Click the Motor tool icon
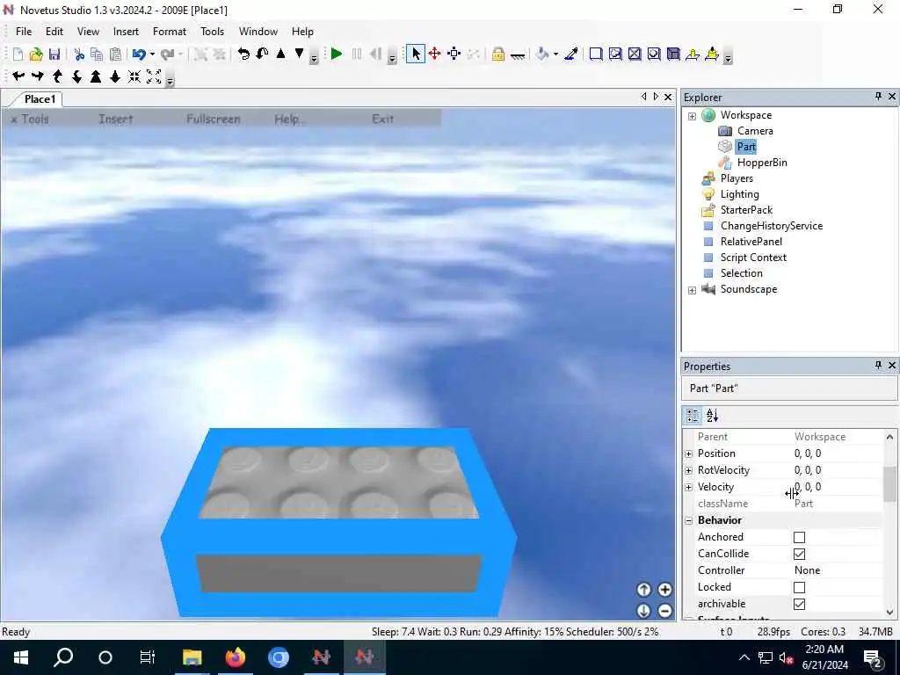 (x=712, y=54)
